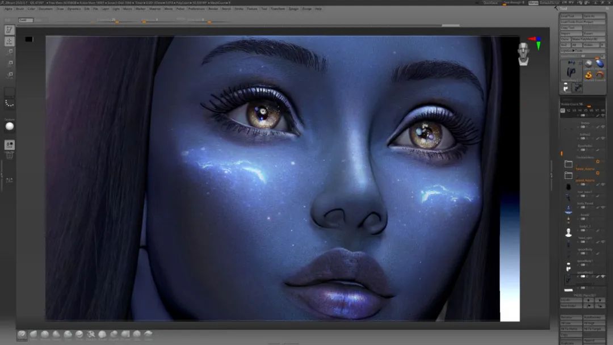The image size is (613, 345).
Task: Click the Duplicate button
Action: (571, 343)
